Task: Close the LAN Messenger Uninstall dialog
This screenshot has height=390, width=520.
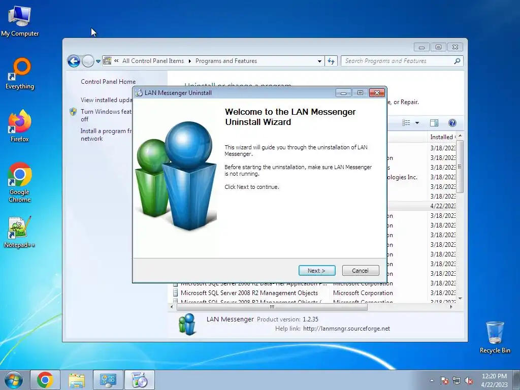Action: click(x=377, y=93)
